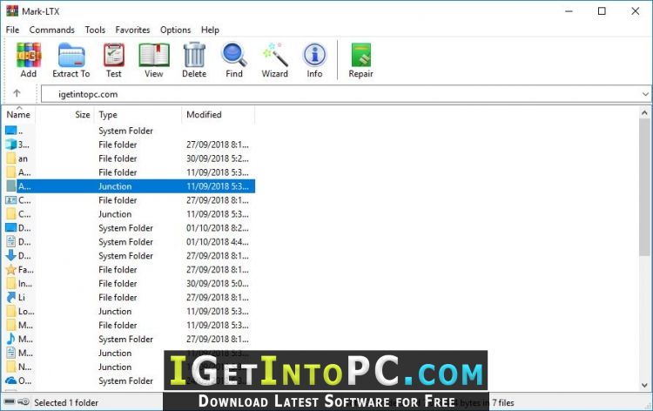Open the Commands menu
The image size is (653, 411).
tap(51, 30)
